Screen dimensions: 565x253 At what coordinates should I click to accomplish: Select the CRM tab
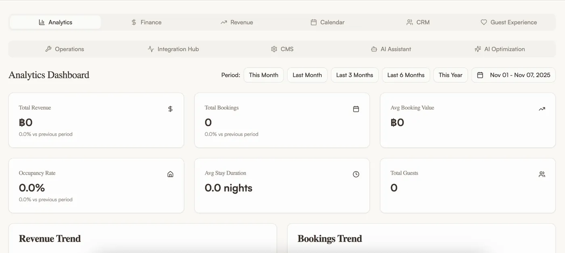tap(418, 22)
